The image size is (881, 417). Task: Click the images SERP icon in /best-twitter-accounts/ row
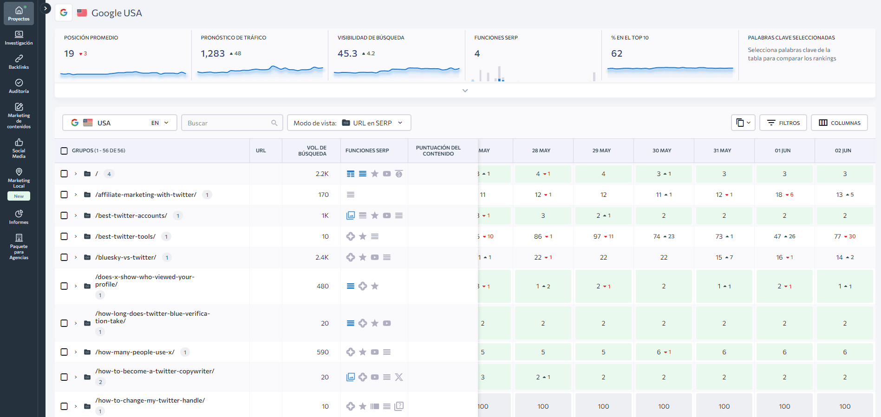pyautogui.click(x=351, y=215)
